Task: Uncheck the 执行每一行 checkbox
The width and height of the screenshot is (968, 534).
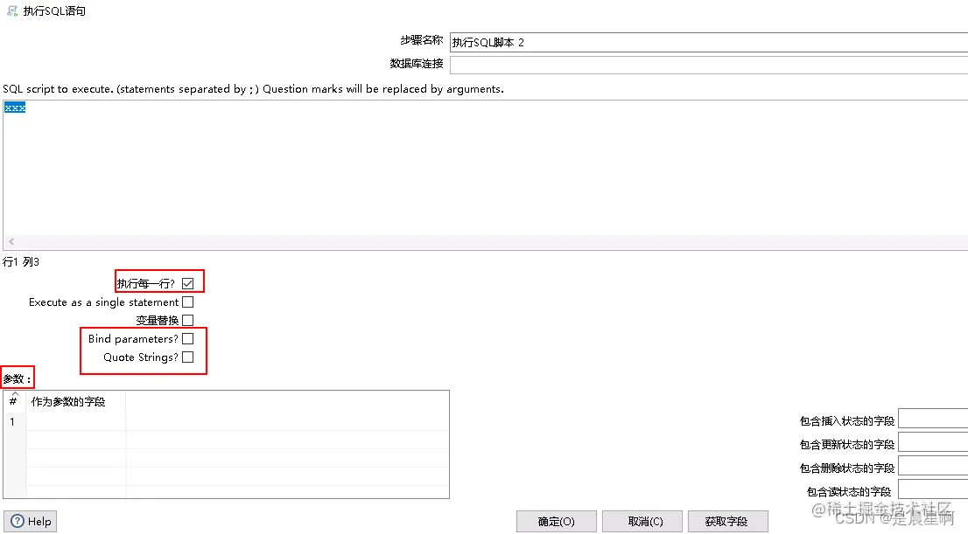Action: tap(187, 281)
